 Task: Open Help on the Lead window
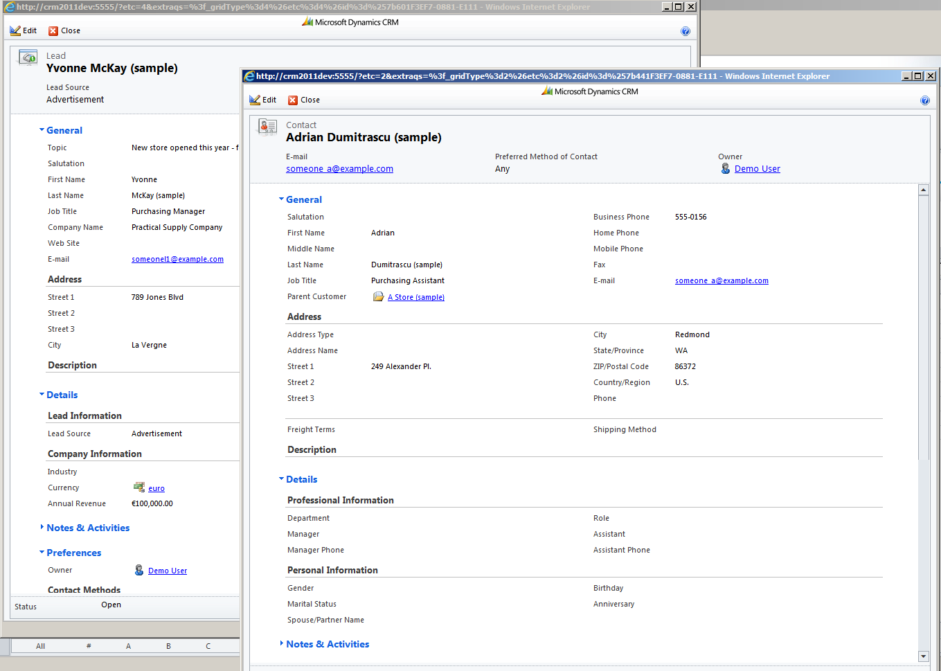click(685, 30)
